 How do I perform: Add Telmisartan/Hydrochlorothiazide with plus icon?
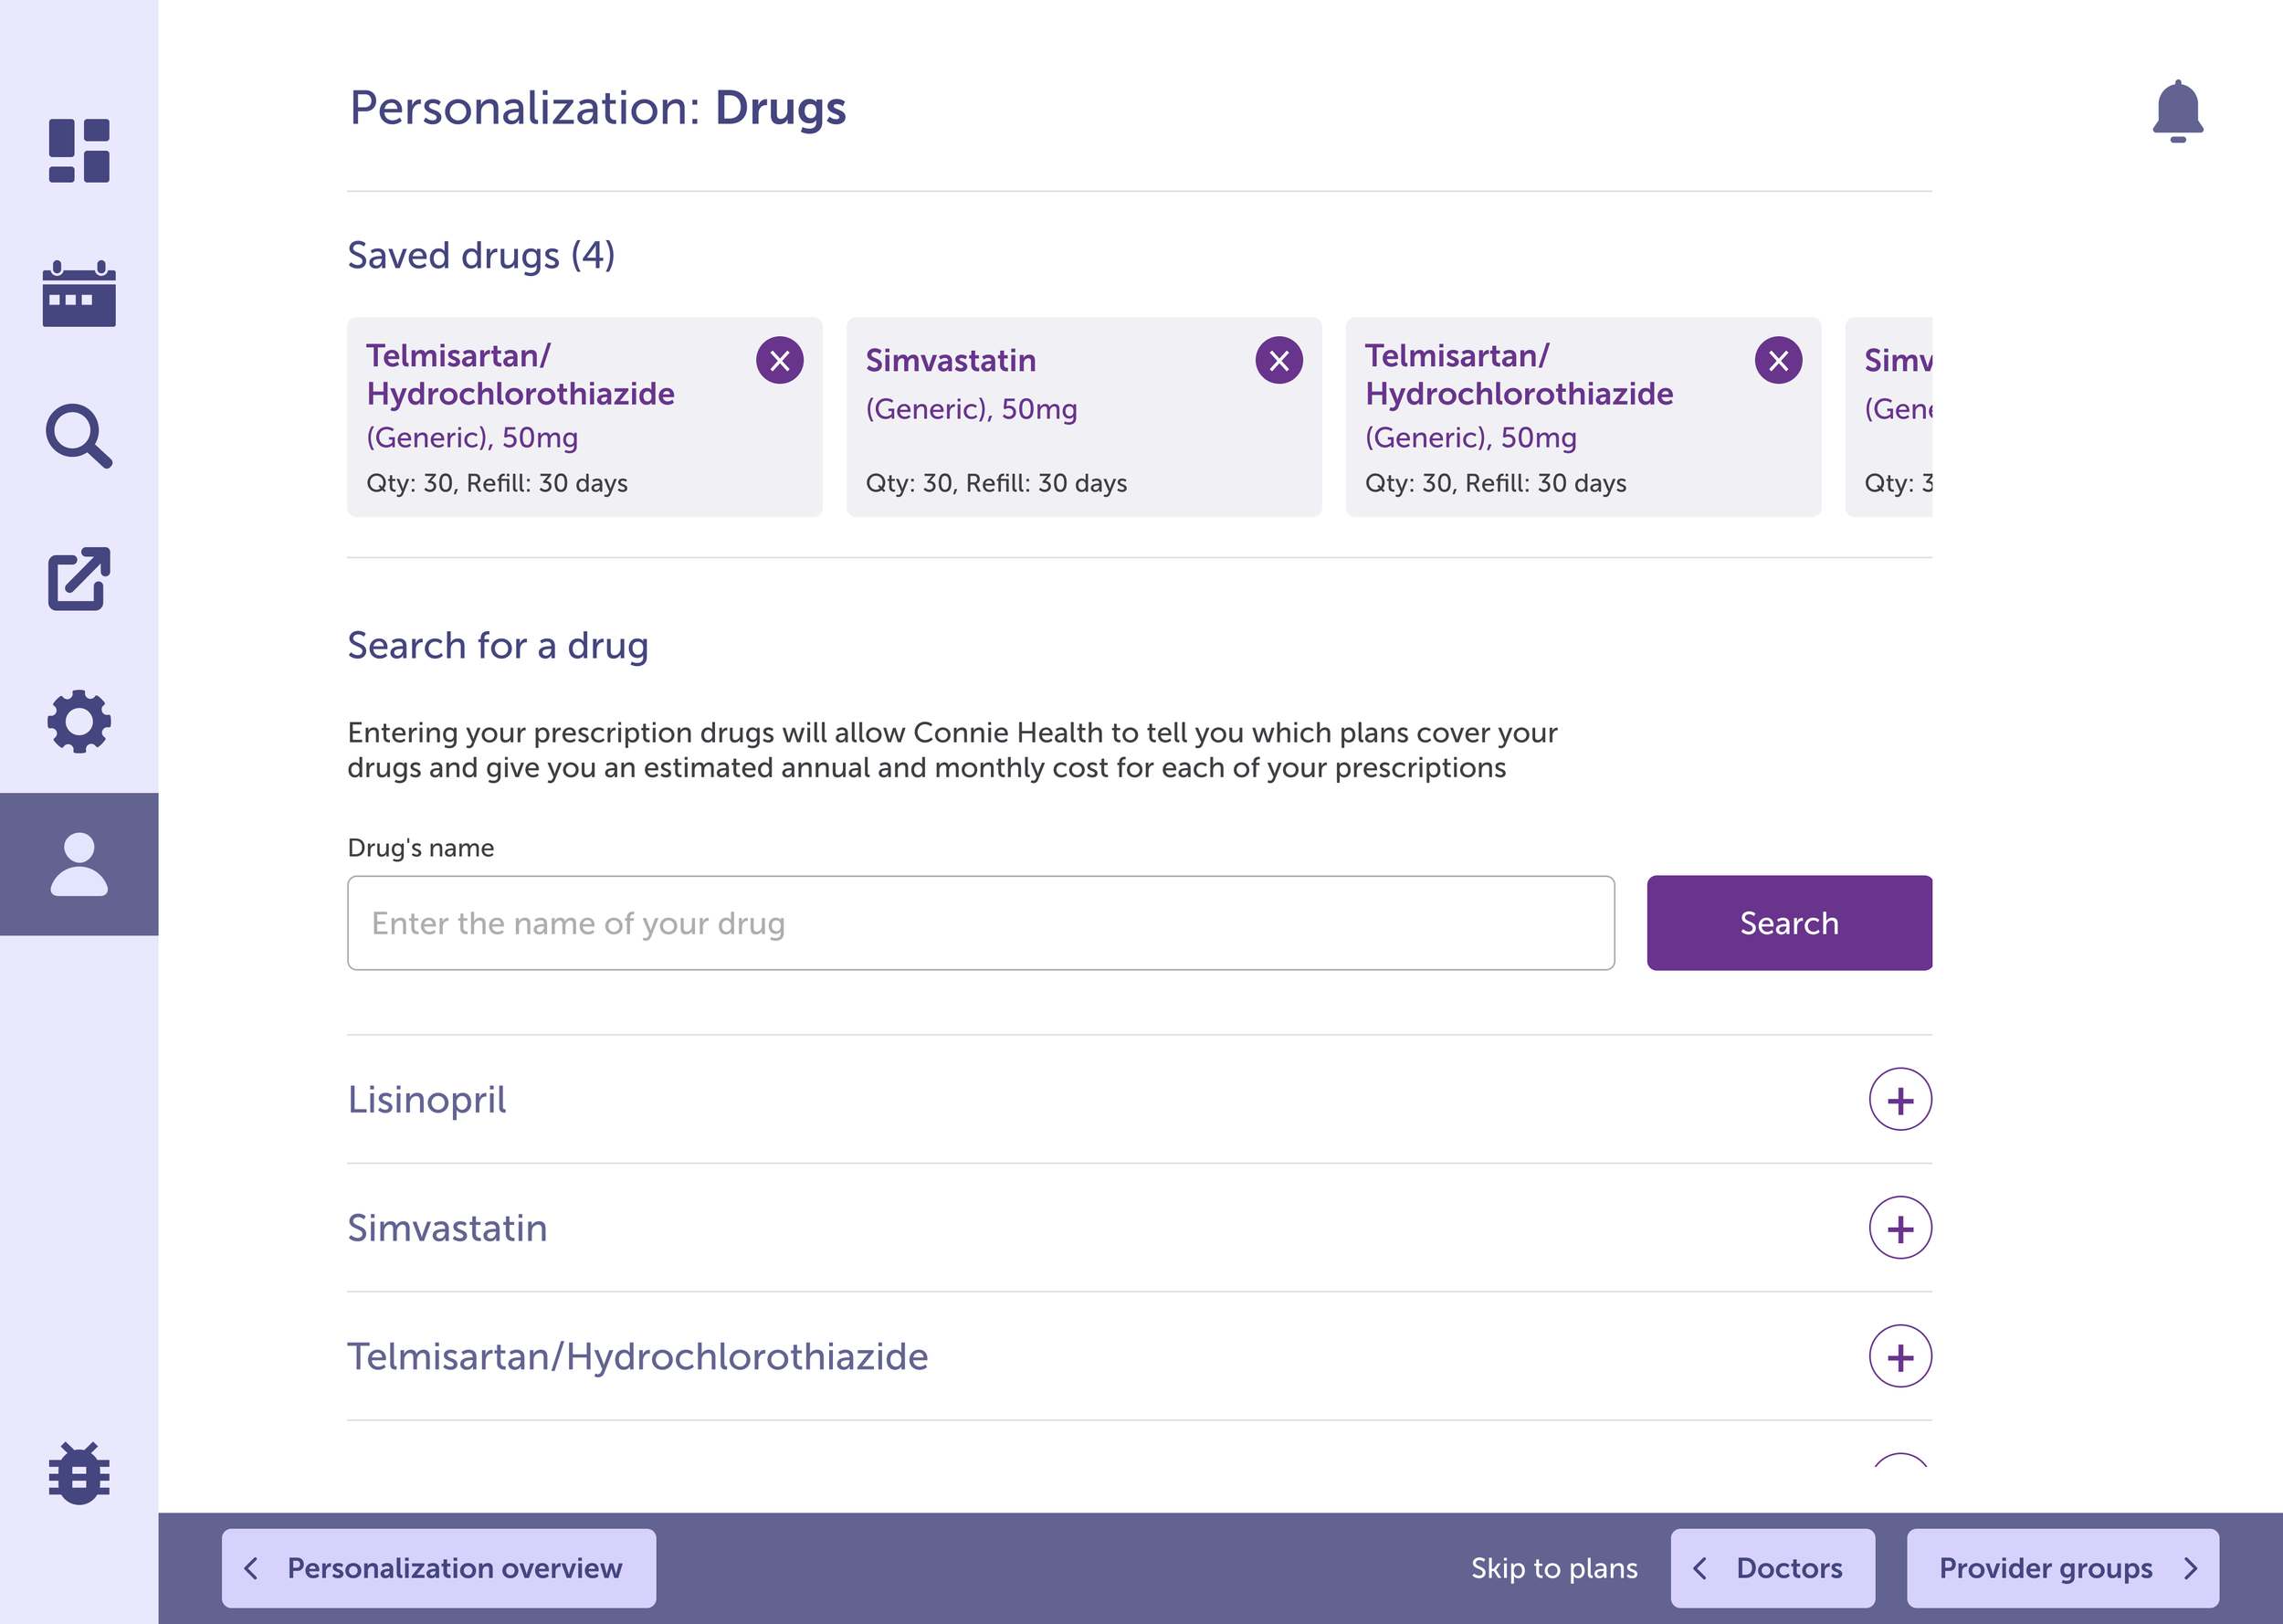pos(1900,1357)
